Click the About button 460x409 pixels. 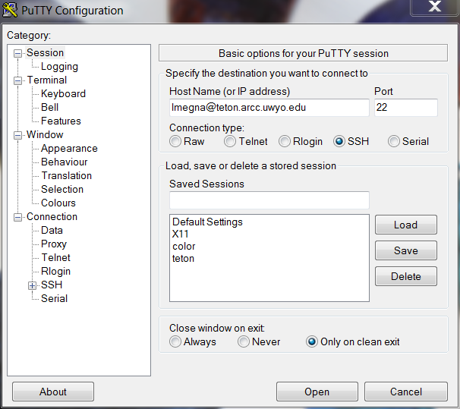click(x=53, y=392)
